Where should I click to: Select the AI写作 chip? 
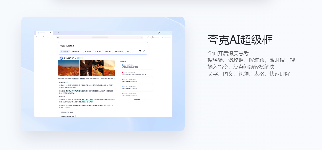(87, 51)
